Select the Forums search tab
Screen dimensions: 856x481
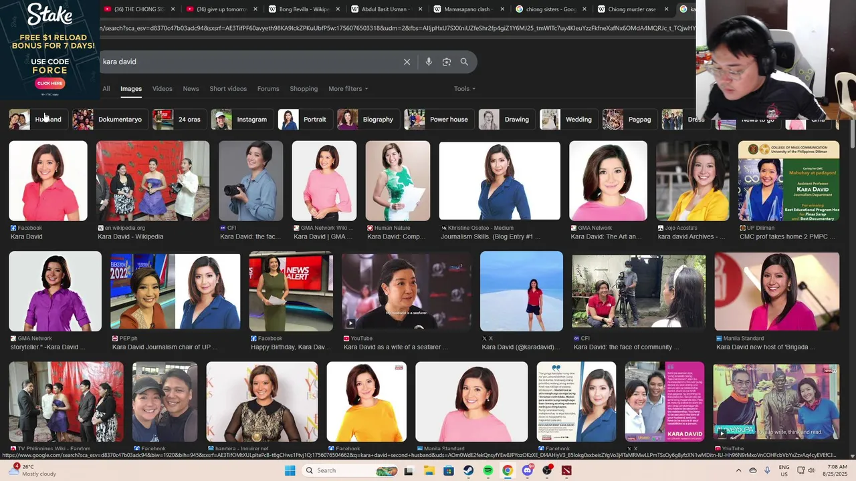point(268,88)
